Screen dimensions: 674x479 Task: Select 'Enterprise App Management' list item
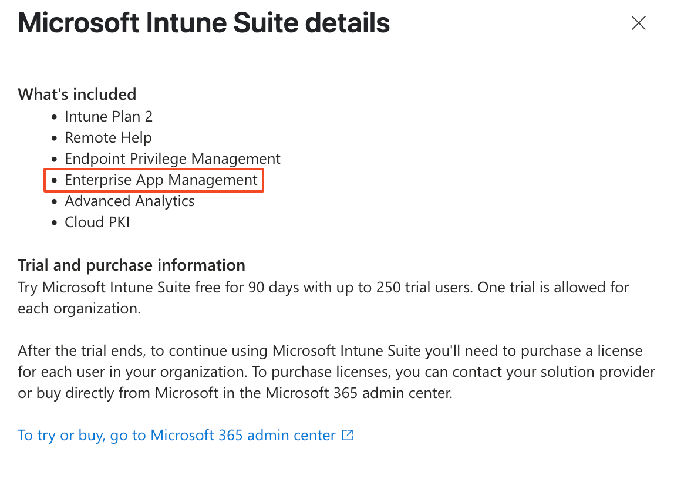click(x=161, y=180)
